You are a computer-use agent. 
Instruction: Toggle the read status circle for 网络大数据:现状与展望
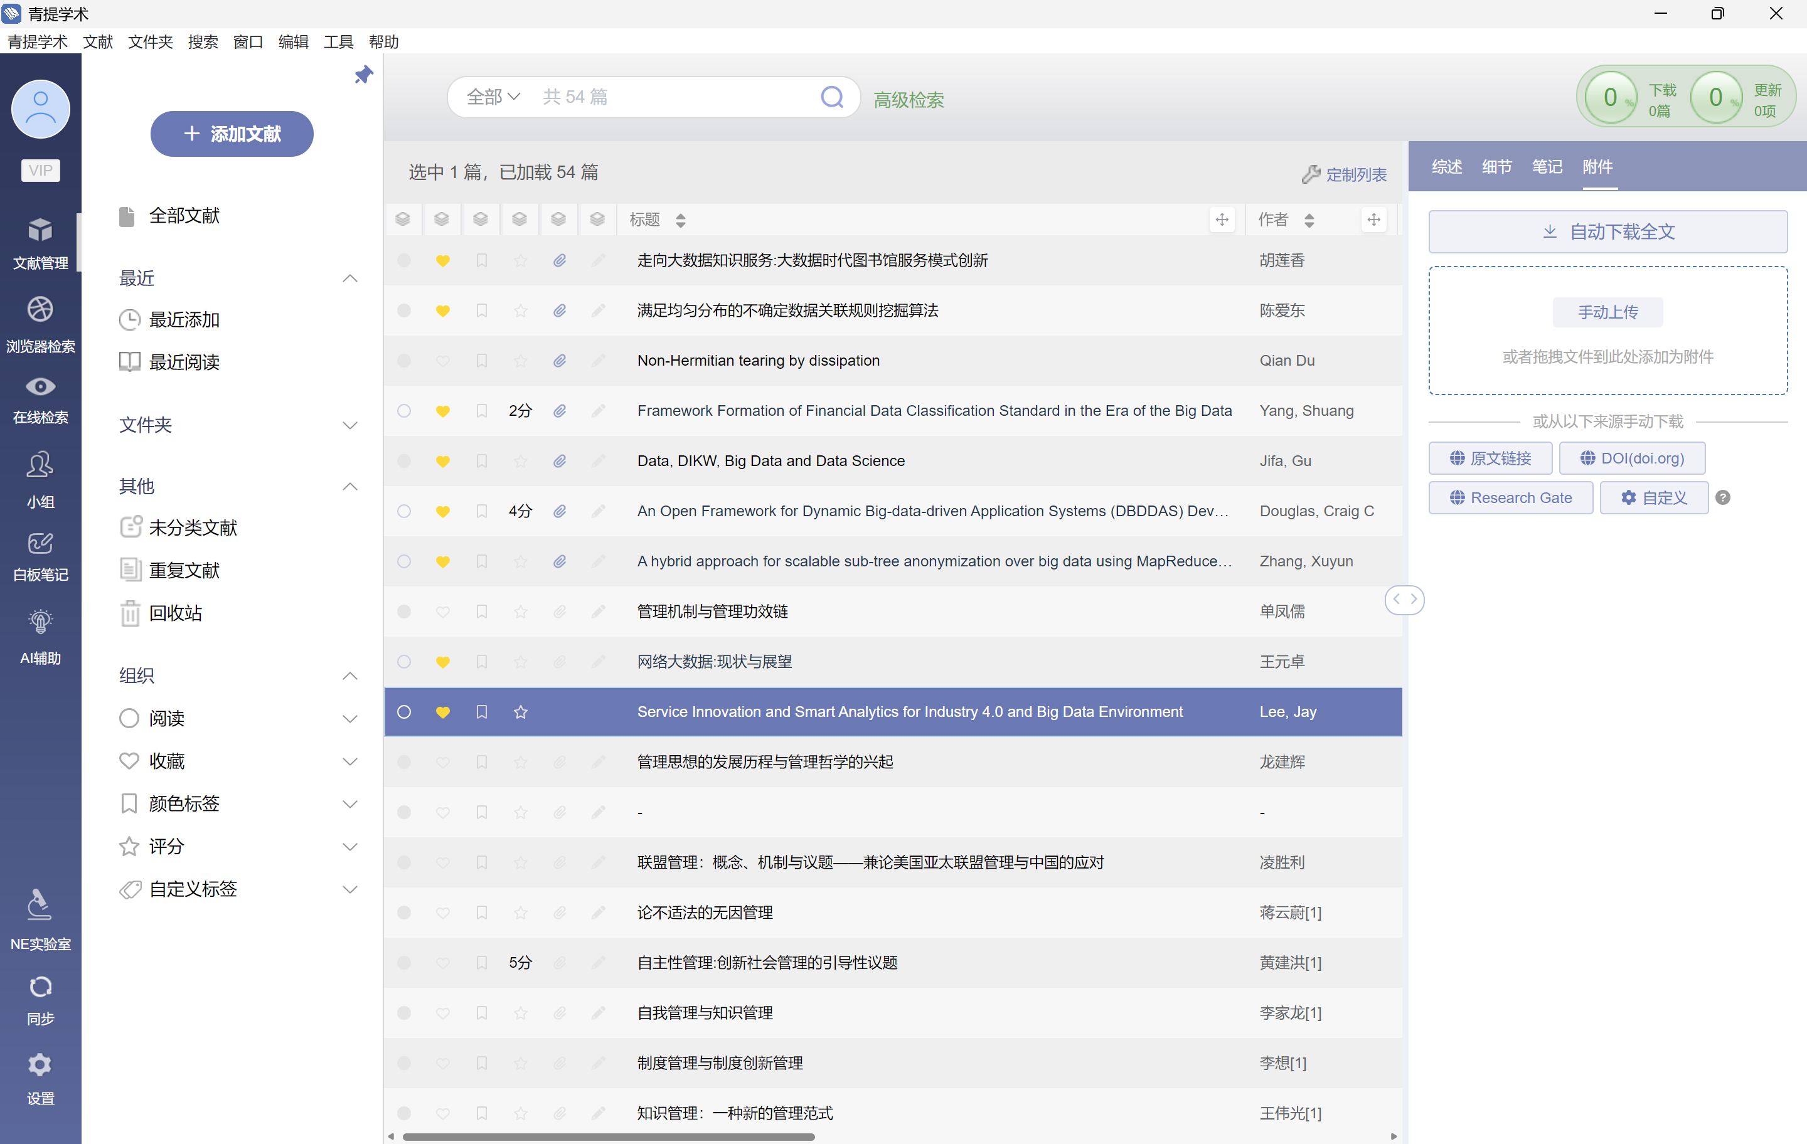click(x=403, y=662)
